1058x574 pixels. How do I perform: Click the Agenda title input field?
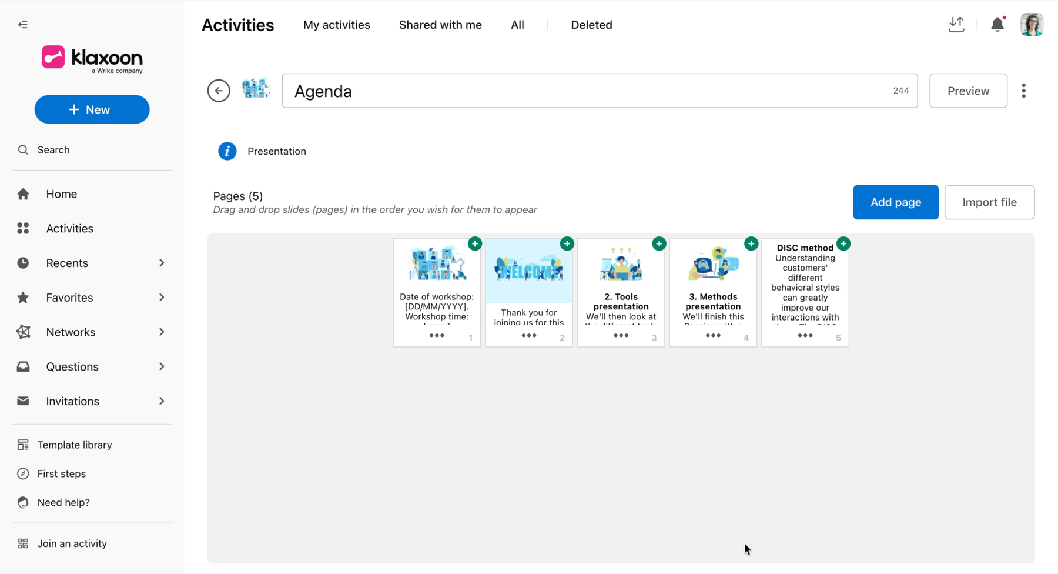click(600, 91)
